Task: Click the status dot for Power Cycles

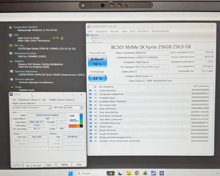Action: coord(91,127)
